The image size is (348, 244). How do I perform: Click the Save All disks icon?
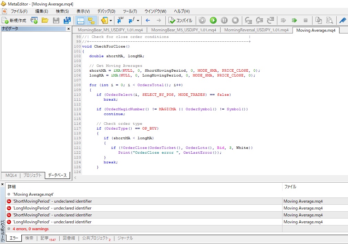(x=67, y=20)
